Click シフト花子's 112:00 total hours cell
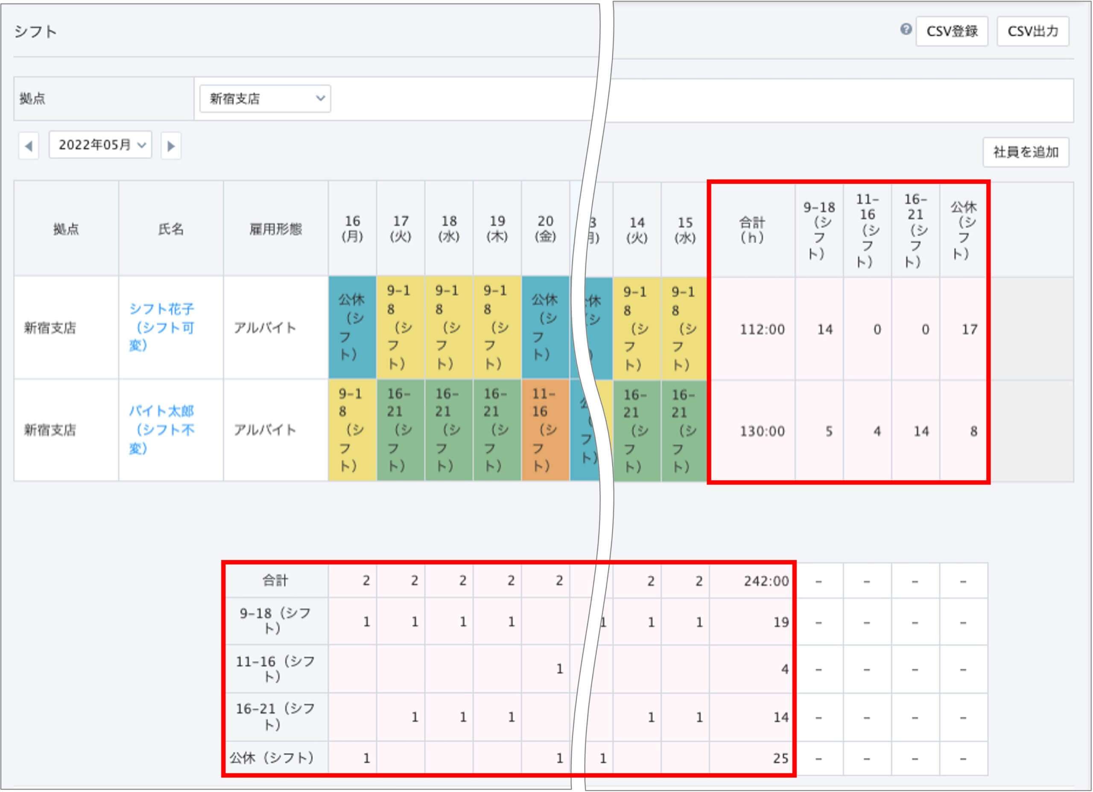The width and height of the screenshot is (1093, 792). point(762,329)
